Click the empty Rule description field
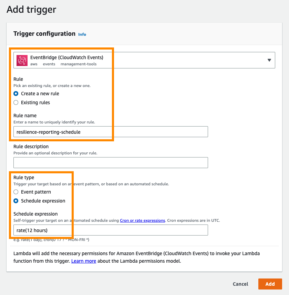The height and width of the screenshot is (295, 289). [x=110, y=162]
